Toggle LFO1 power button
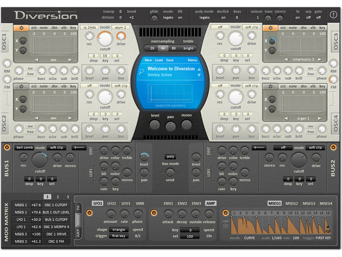Screen dimensions: 342x257 (89, 213)
